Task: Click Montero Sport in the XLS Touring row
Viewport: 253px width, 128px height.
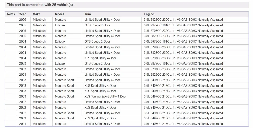Action: [64, 97]
